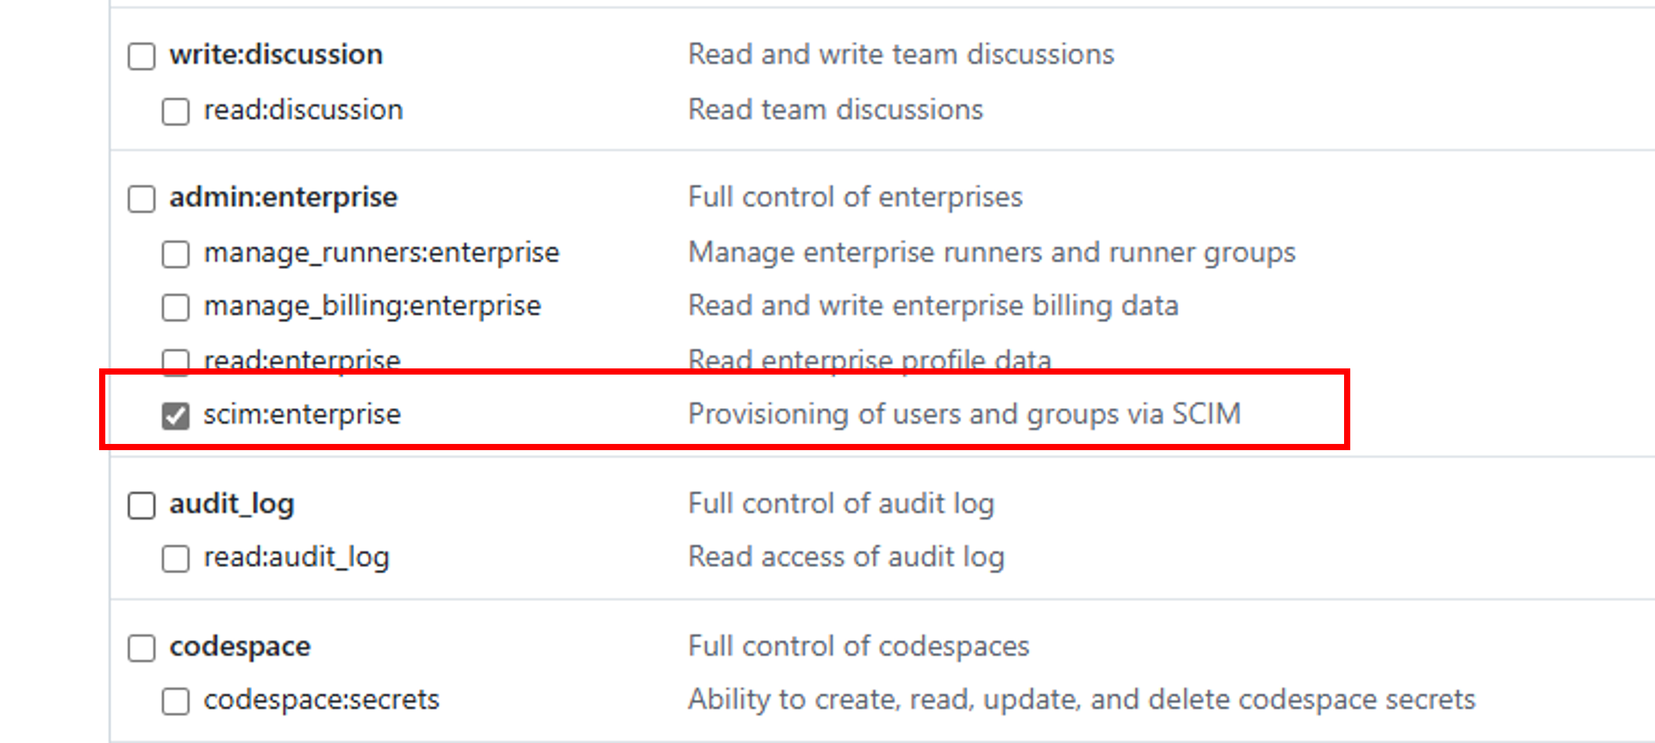1655x743 pixels.
Task: Tick the admin:enterprise checkbox
Action: (x=141, y=198)
